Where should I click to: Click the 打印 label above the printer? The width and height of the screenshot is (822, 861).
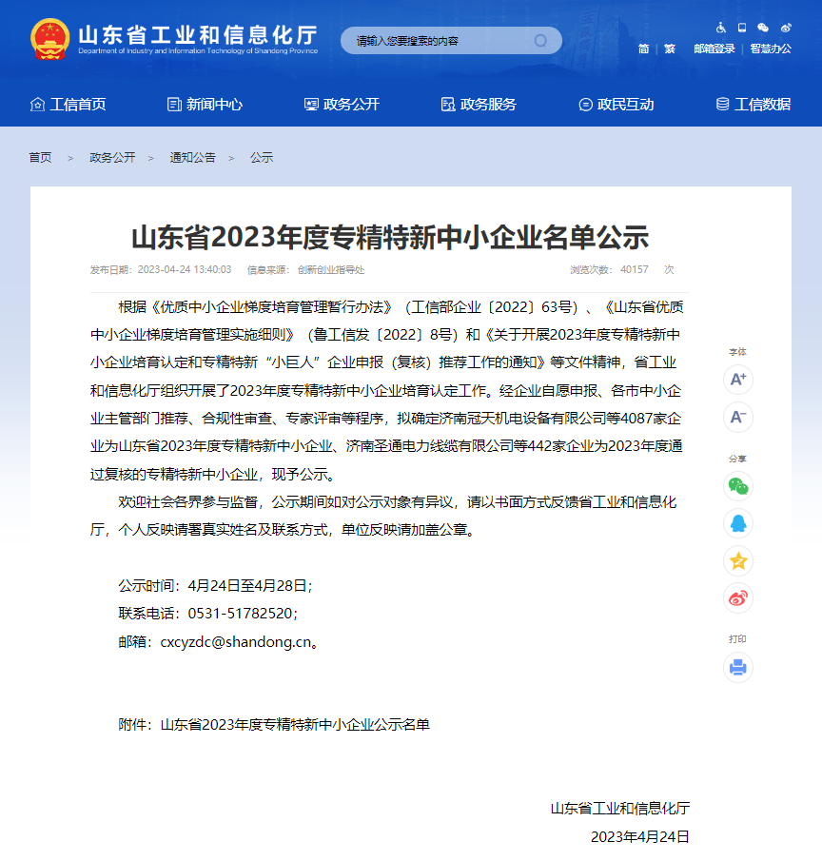737,638
